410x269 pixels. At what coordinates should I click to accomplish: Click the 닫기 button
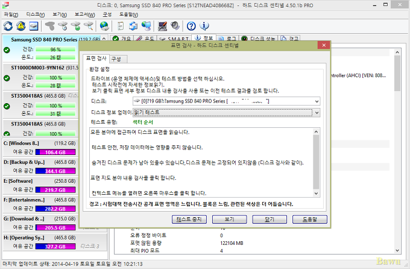pyautogui.click(x=270, y=220)
